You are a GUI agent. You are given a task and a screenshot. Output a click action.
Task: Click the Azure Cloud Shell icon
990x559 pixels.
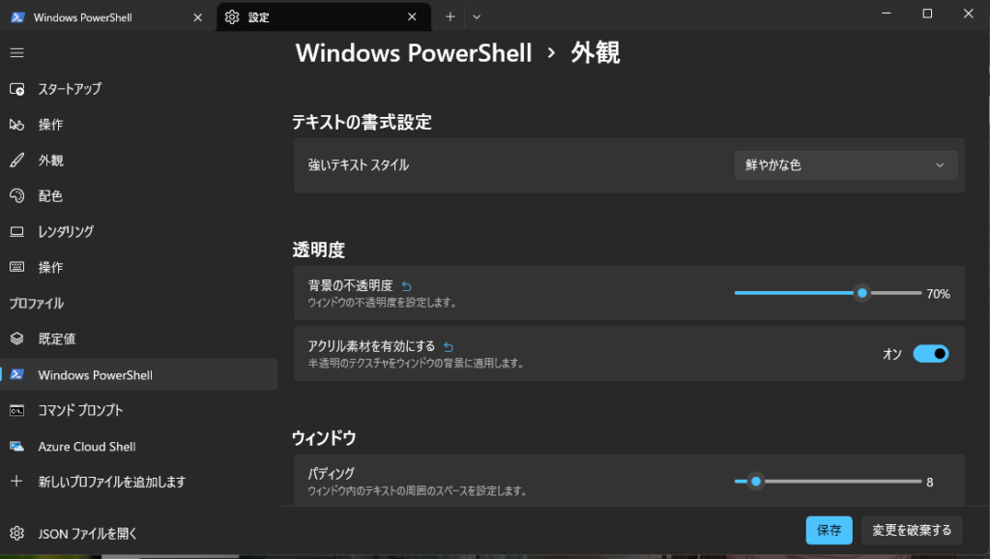click(x=17, y=447)
